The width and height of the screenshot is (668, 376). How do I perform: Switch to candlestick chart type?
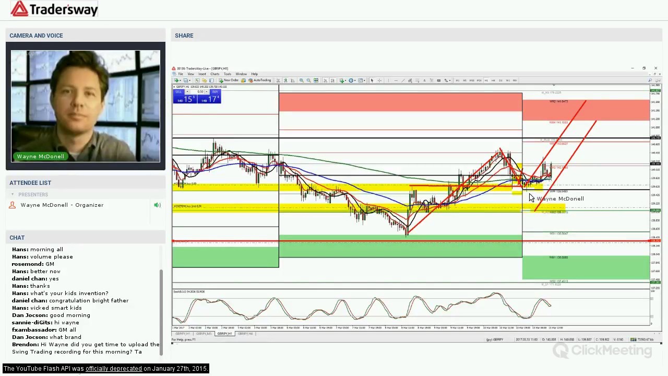(x=285, y=80)
